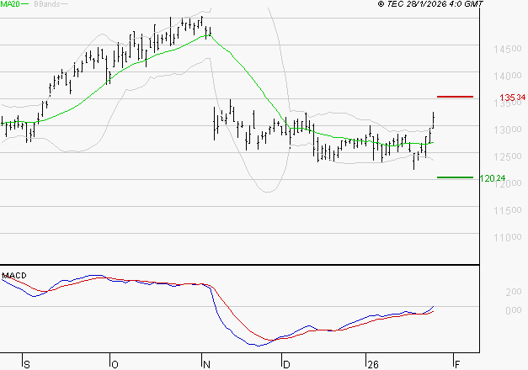Click the 11000 price axis label

coord(508,237)
